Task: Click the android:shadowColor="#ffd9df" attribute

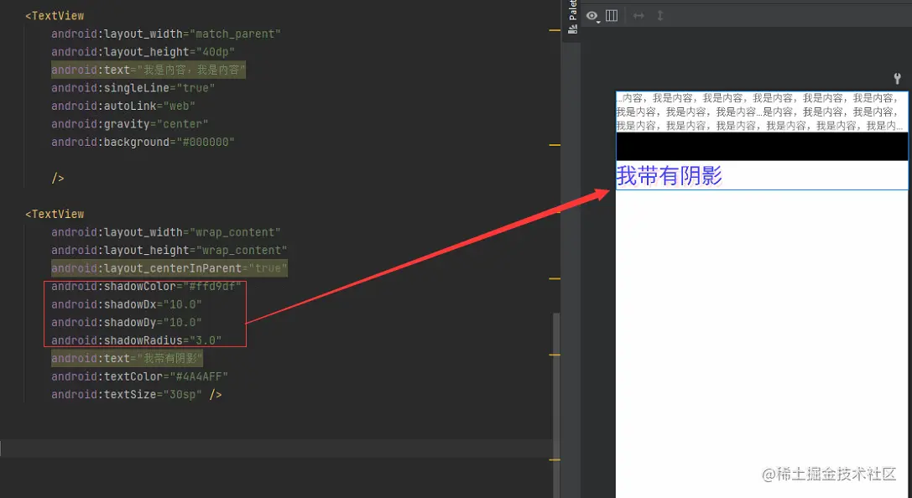Action: [146, 287]
